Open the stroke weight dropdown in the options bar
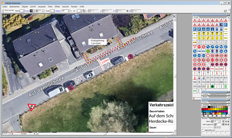 pos(43,11)
